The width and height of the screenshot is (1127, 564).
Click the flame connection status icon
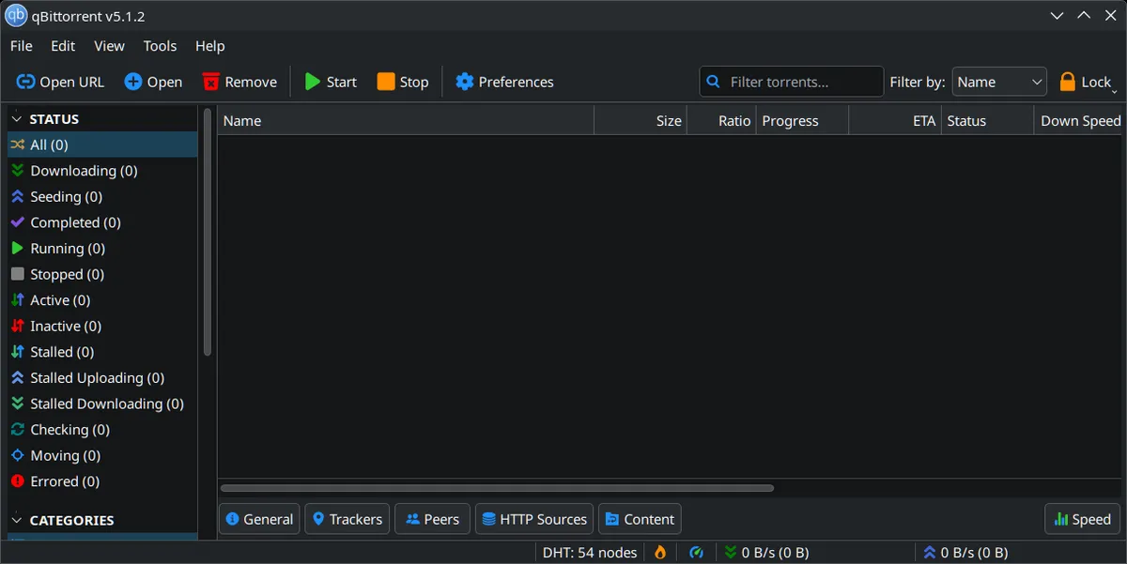660,553
